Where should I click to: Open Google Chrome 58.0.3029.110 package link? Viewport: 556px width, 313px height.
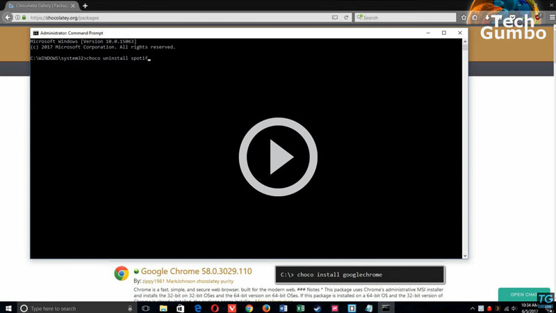tap(197, 271)
